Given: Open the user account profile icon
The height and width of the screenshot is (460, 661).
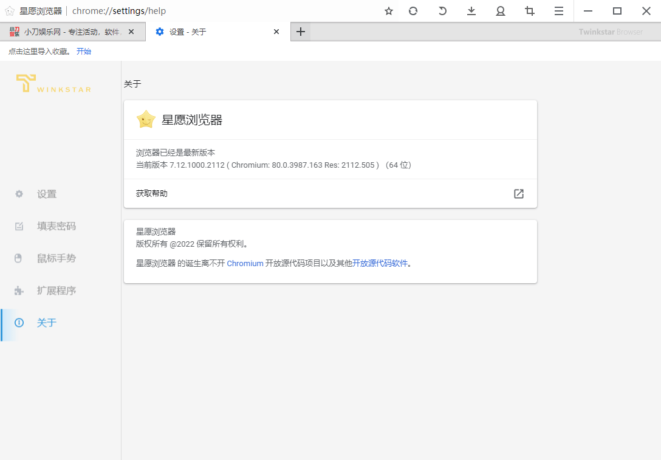Looking at the screenshot, I should (500, 11).
